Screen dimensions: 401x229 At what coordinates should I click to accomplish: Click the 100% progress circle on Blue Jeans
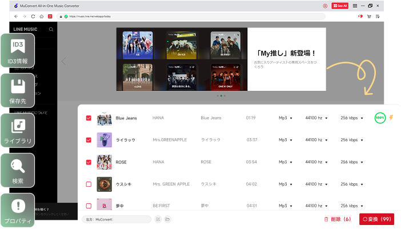click(380, 118)
